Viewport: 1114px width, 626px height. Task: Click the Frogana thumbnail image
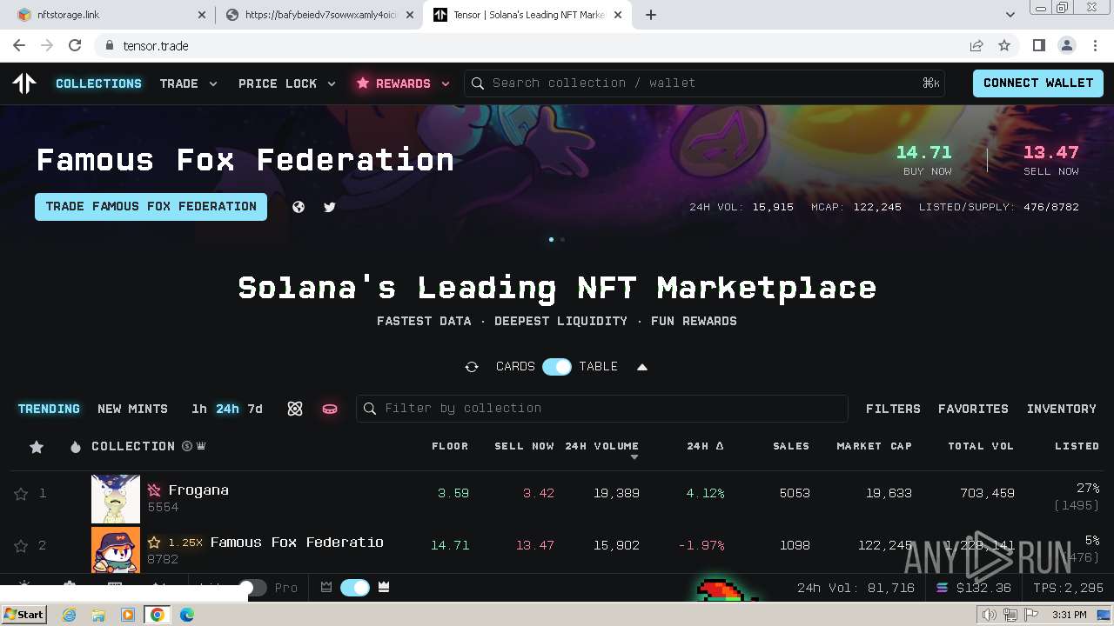point(116,499)
